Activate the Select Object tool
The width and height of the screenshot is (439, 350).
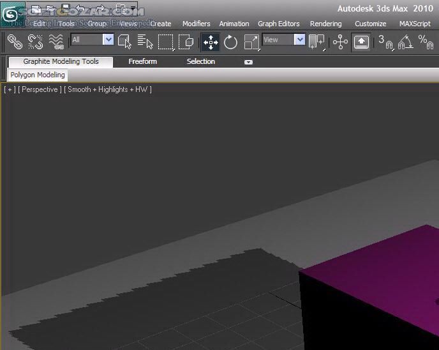(124, 42)
